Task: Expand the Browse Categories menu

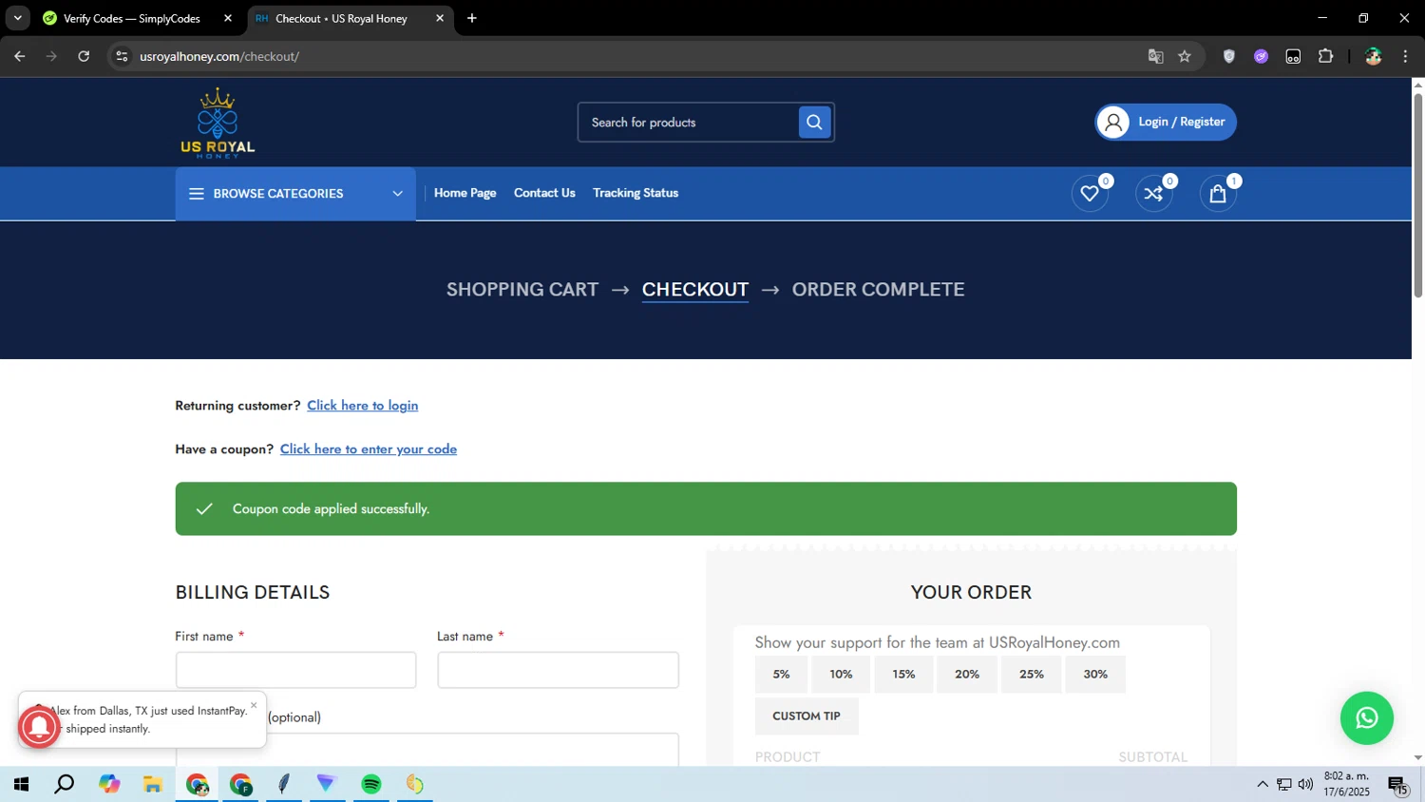Action: coord(295,194)
